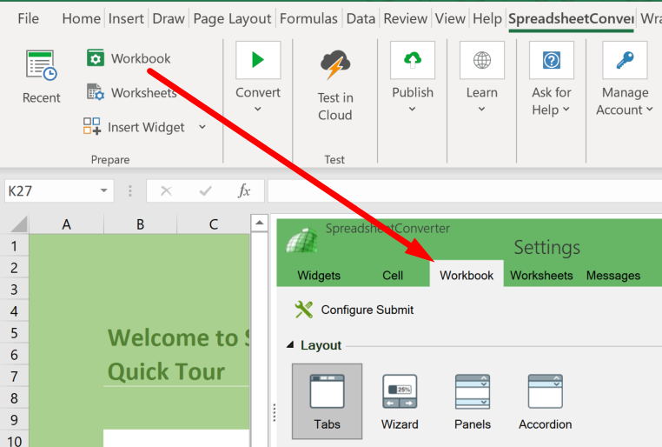Open the Recent files icon
The image size is (662, 447).
pos(42,65)
